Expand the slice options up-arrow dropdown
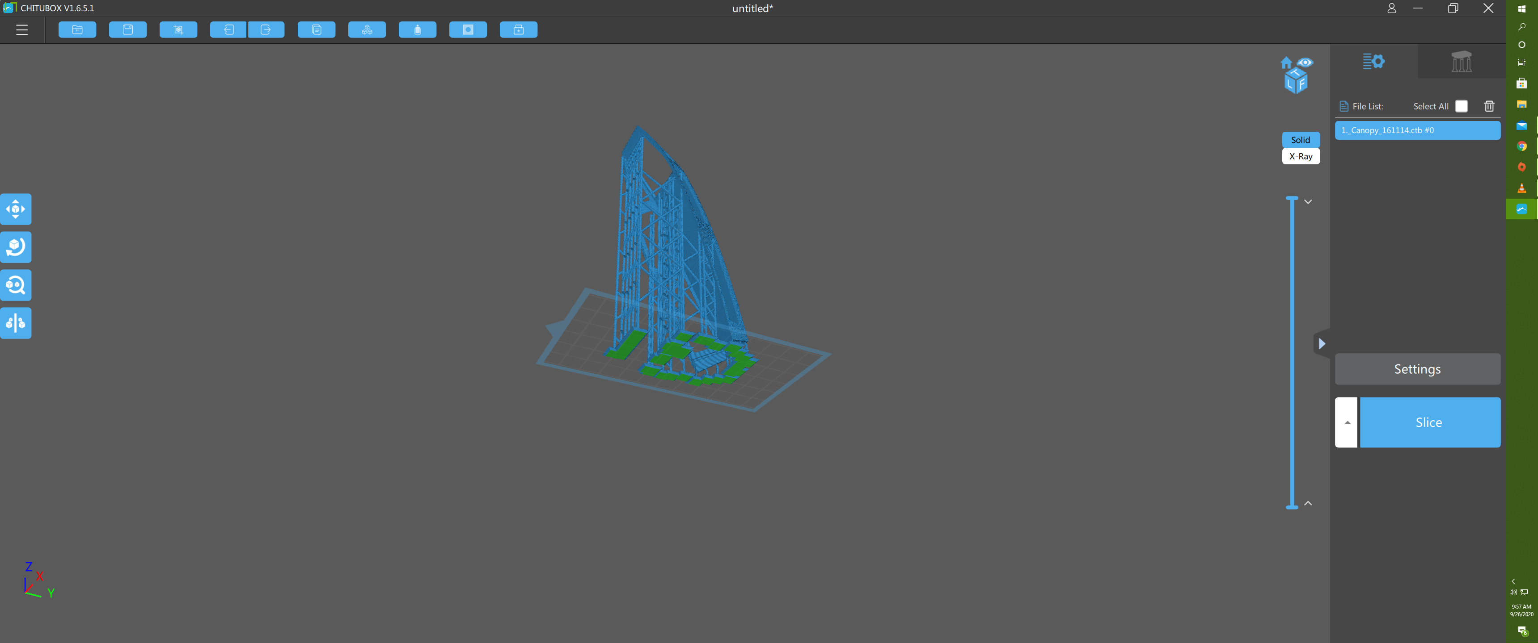The width and height of the screenshot is (1538, 643). click(1346, 422)
